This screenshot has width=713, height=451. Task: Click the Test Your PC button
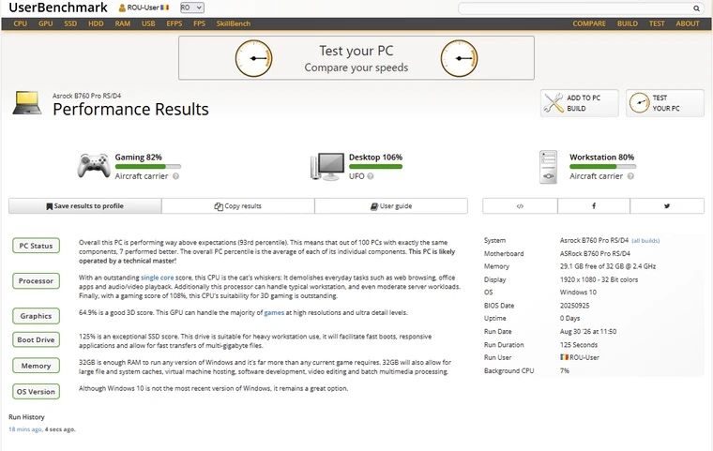[665, 103]
